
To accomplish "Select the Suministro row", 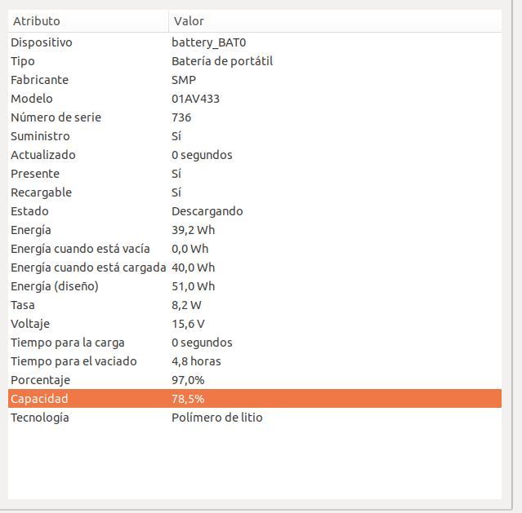I will click(255, 136).
